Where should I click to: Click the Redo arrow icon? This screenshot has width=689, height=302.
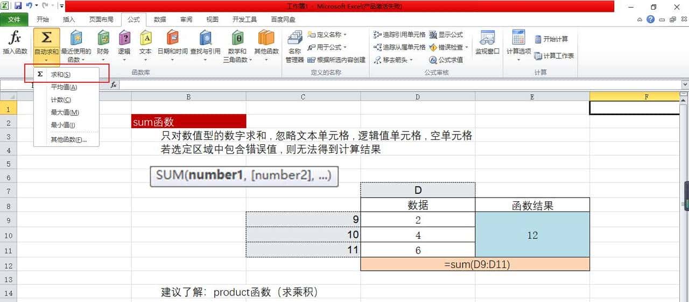[x=45, y=6]
